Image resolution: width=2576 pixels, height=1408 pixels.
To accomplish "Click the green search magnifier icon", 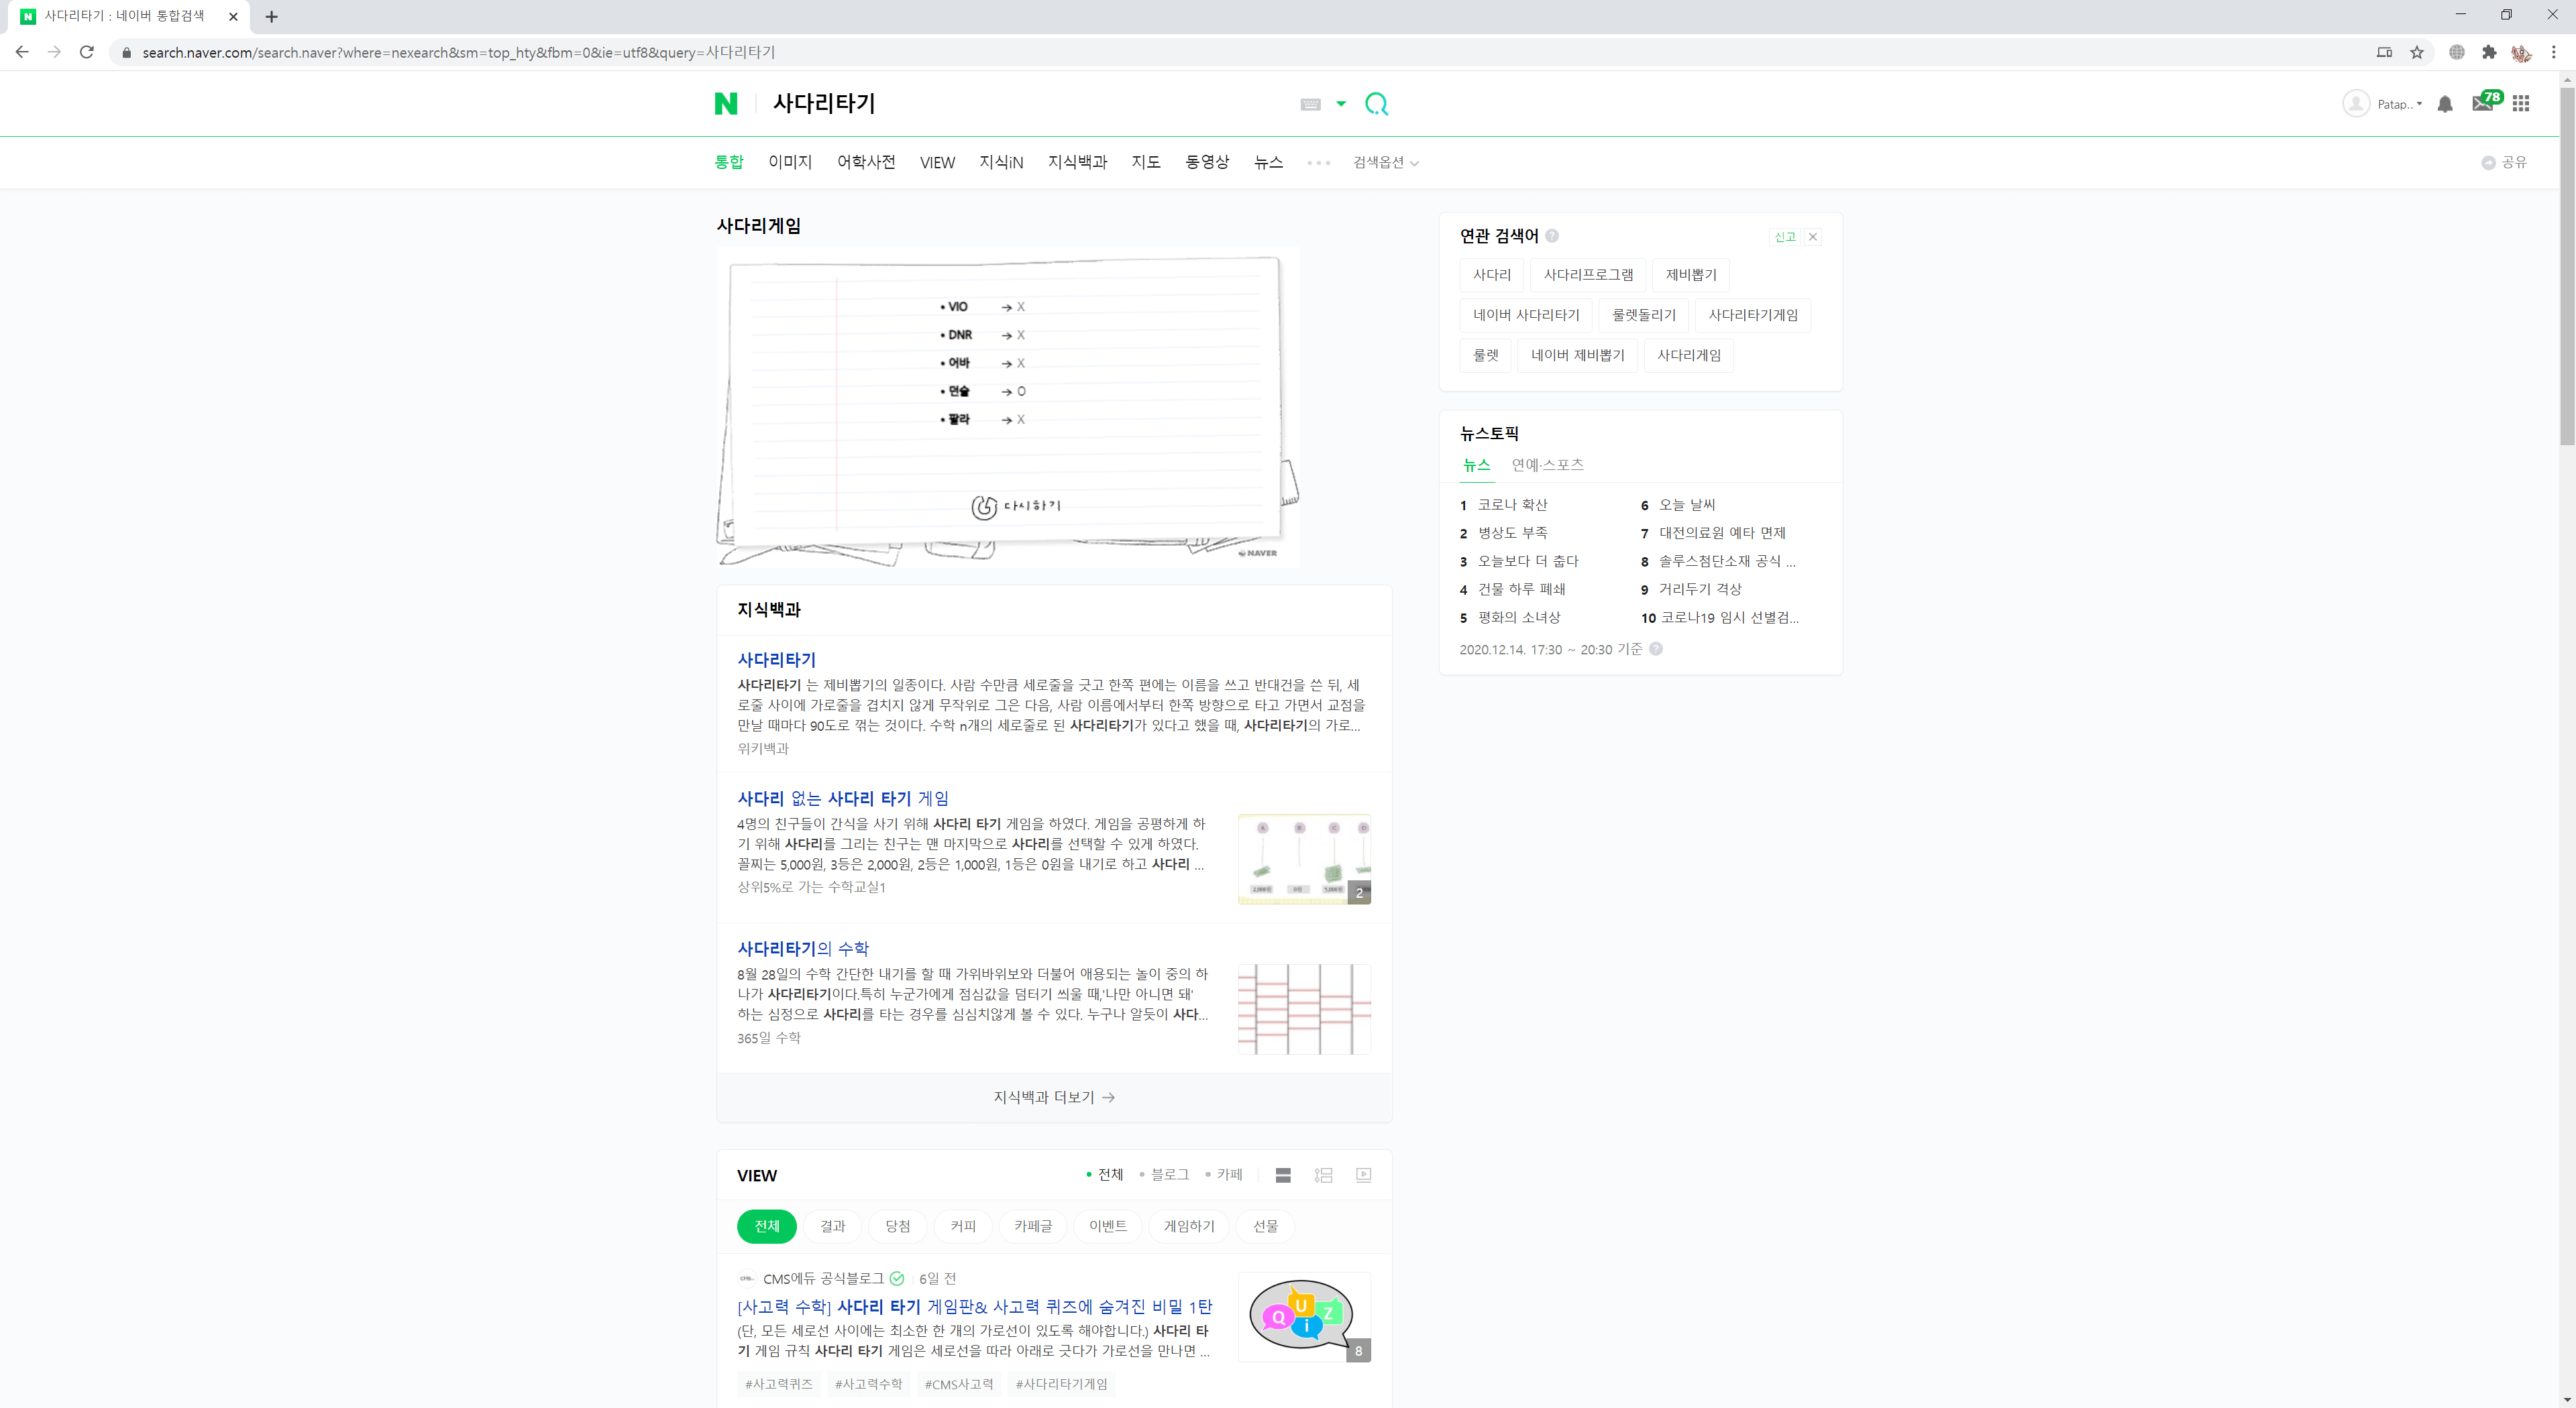I will coord(1376,104).
